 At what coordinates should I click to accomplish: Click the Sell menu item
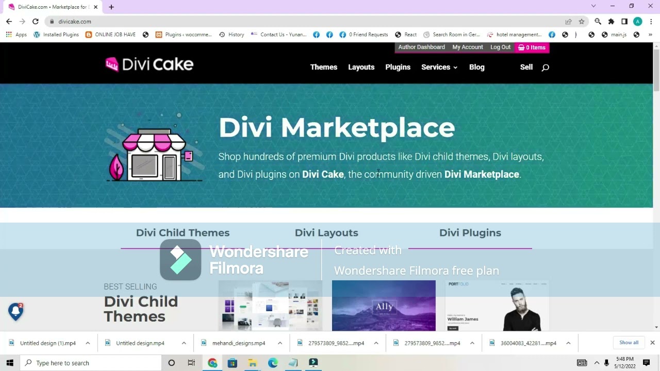click(x=526, y=68)
